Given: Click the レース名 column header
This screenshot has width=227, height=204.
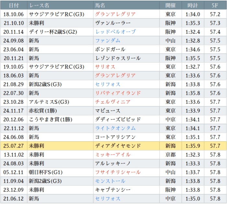Looking at the screenshot, I should [60, 6].
